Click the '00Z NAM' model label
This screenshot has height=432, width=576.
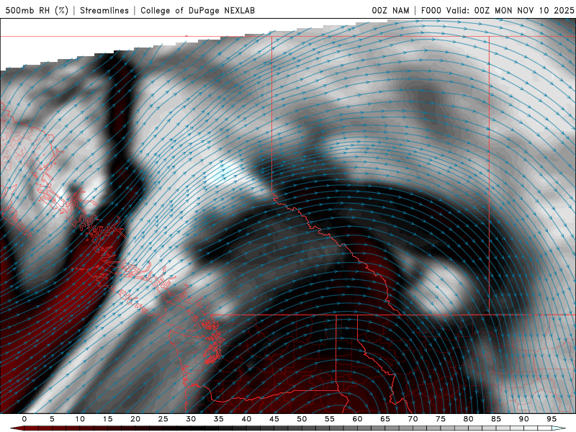390,11
